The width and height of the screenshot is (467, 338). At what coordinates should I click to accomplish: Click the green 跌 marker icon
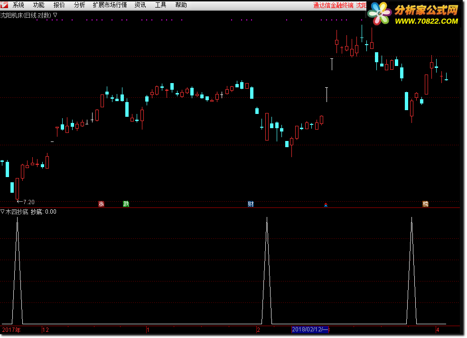pos(126,204)
